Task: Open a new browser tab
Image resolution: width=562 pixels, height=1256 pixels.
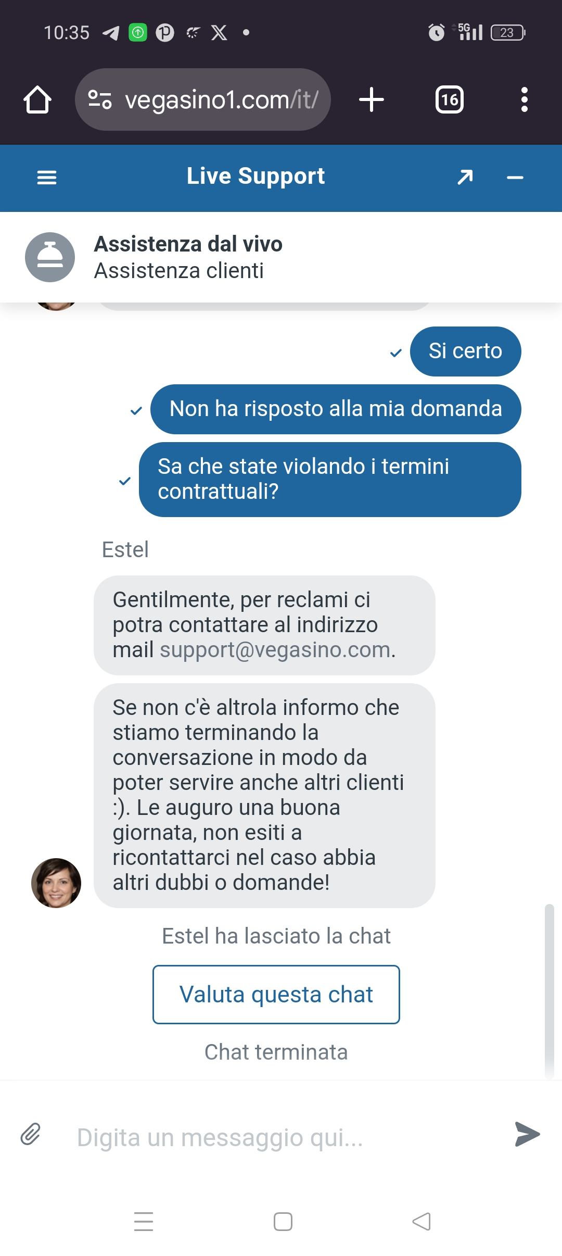Action: [x=372, y=99]
